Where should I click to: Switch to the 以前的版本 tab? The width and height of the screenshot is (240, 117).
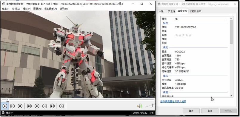point(195,11)
